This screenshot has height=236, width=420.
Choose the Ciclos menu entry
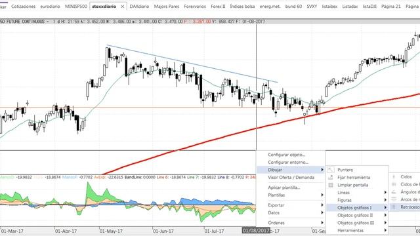tap(406, 177)
